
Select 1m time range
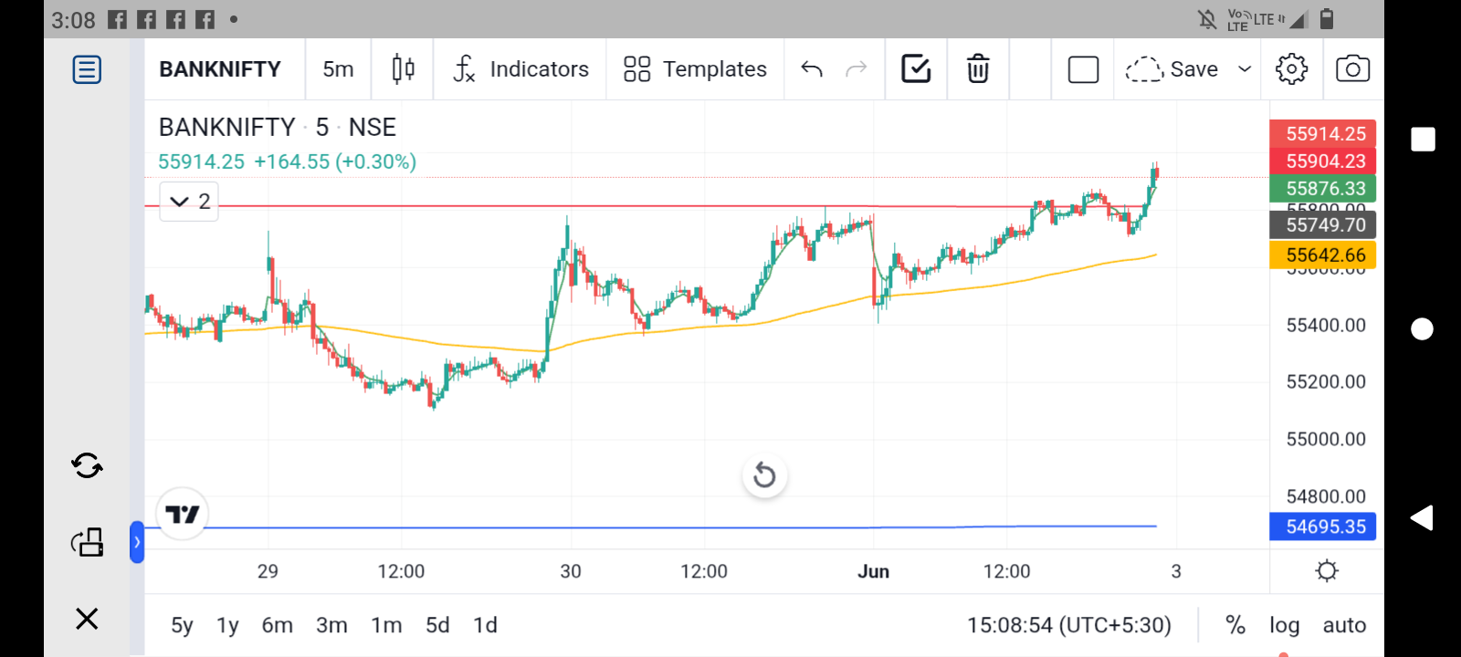[386, 625]
